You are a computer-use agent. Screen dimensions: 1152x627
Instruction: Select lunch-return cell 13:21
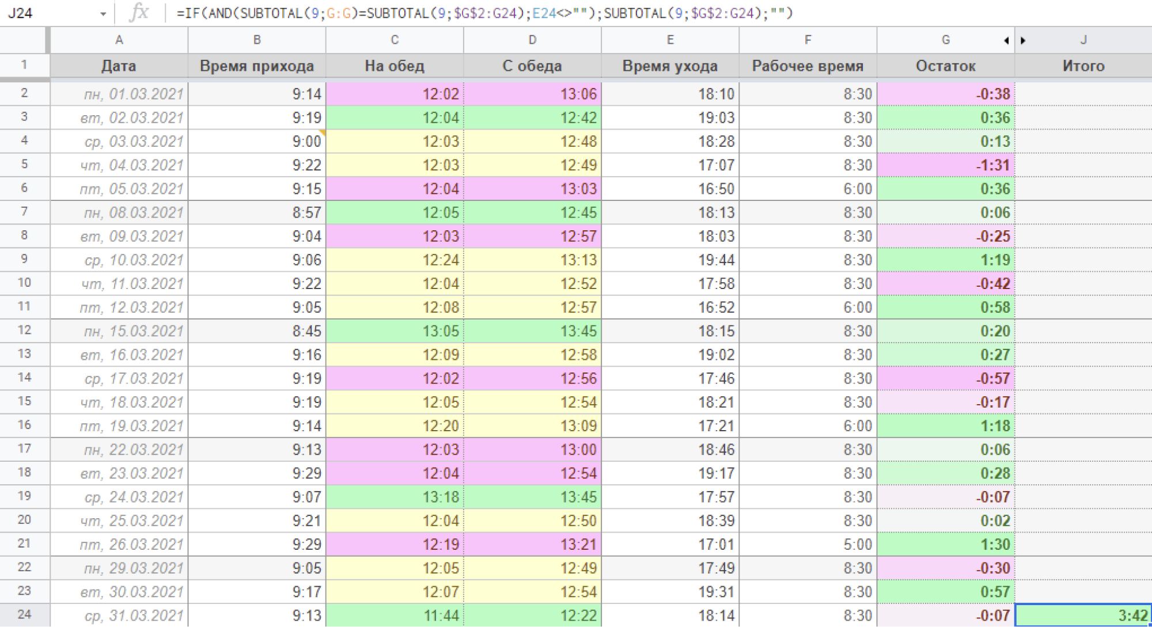point(532,544)
